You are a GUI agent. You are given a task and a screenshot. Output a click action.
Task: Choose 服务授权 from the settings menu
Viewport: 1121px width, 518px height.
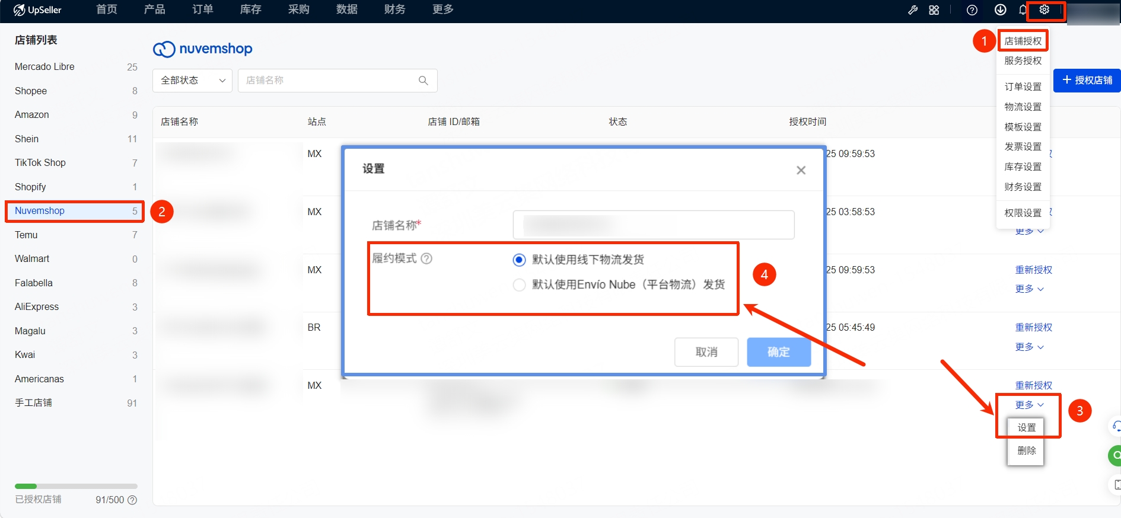click(1023, 60)
